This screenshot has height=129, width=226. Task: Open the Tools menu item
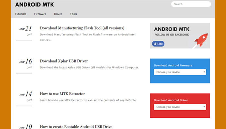coord(73,14)
